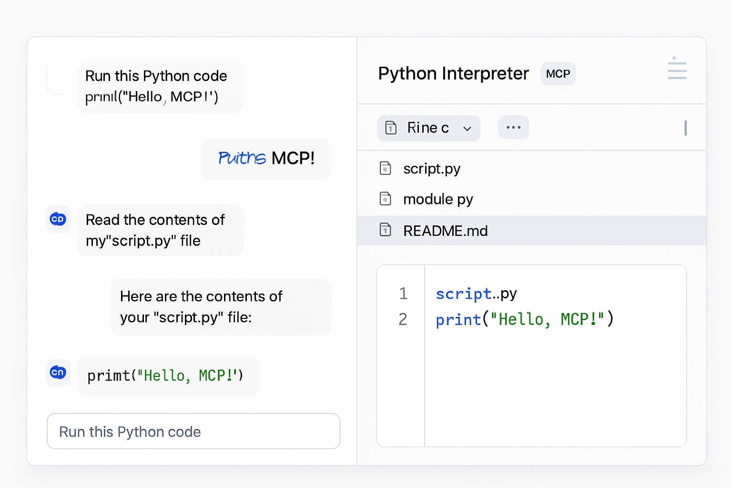732x488 pixels.
Task: Click the 'Python Interpreter' panel title
Action: (x=453, y=74)
